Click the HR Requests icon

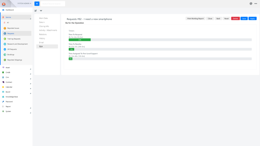point(5,49)
